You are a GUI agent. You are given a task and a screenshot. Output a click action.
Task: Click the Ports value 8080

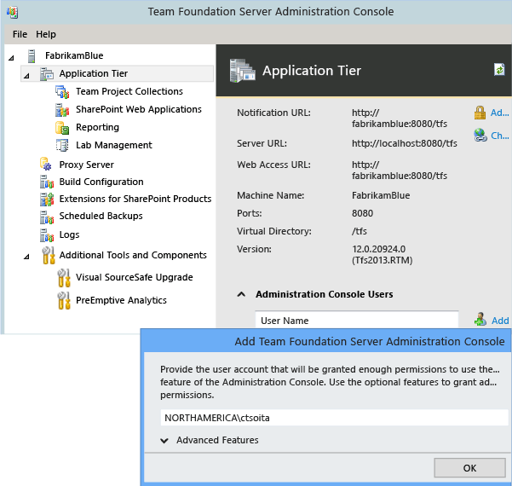pos(362,213)
